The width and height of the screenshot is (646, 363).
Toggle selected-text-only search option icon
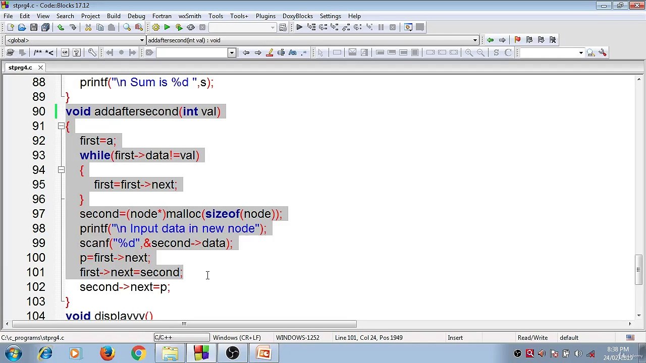click(281, 52)
